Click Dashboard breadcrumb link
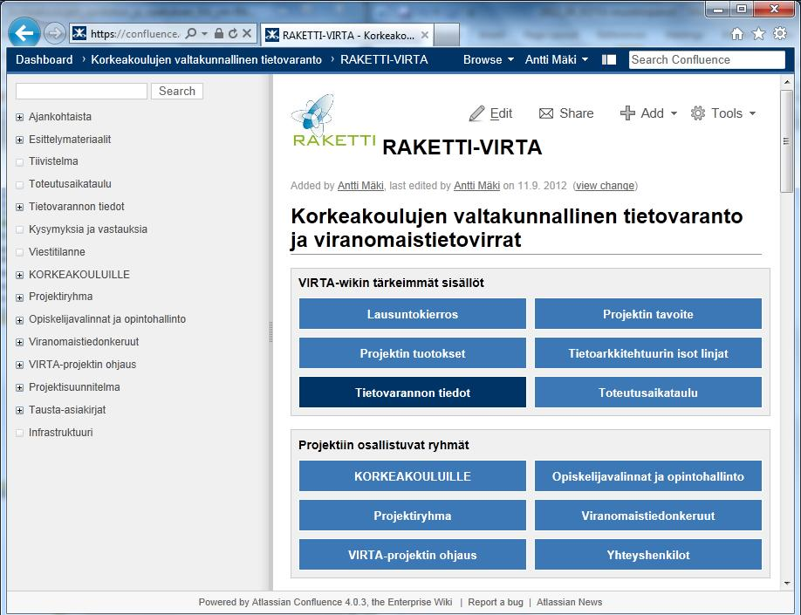801x615 pixels. point(44,60)
